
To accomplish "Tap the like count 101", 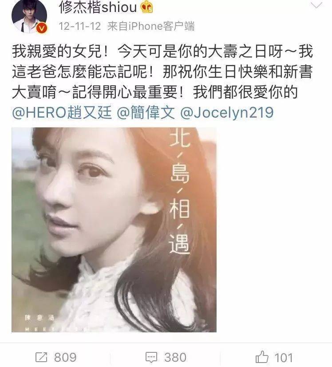I will [284, 358].
